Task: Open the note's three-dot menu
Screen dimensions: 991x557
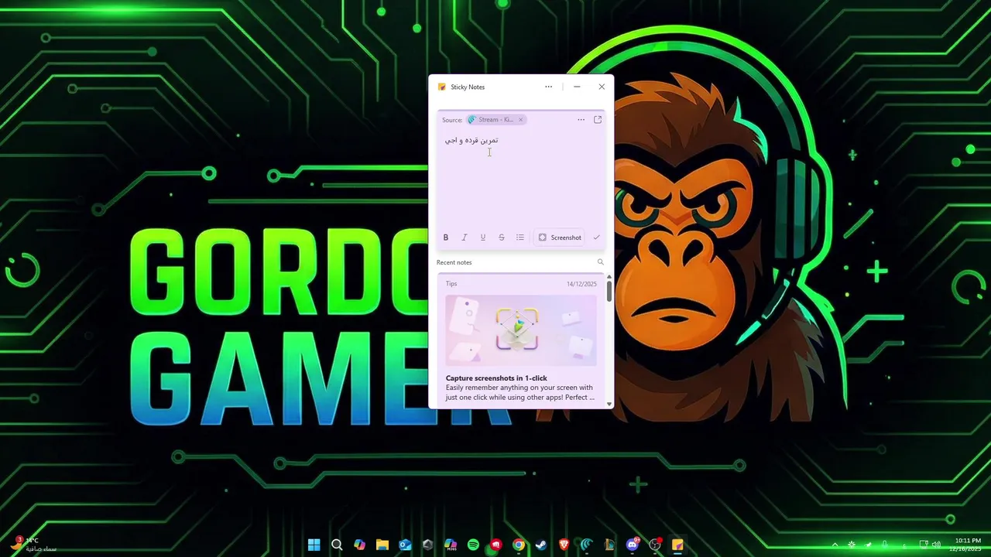Action: (581, 120)
